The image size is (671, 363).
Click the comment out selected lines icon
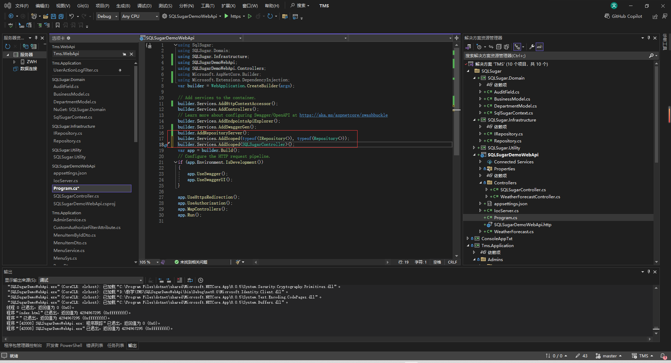click(x=39, y=25)
